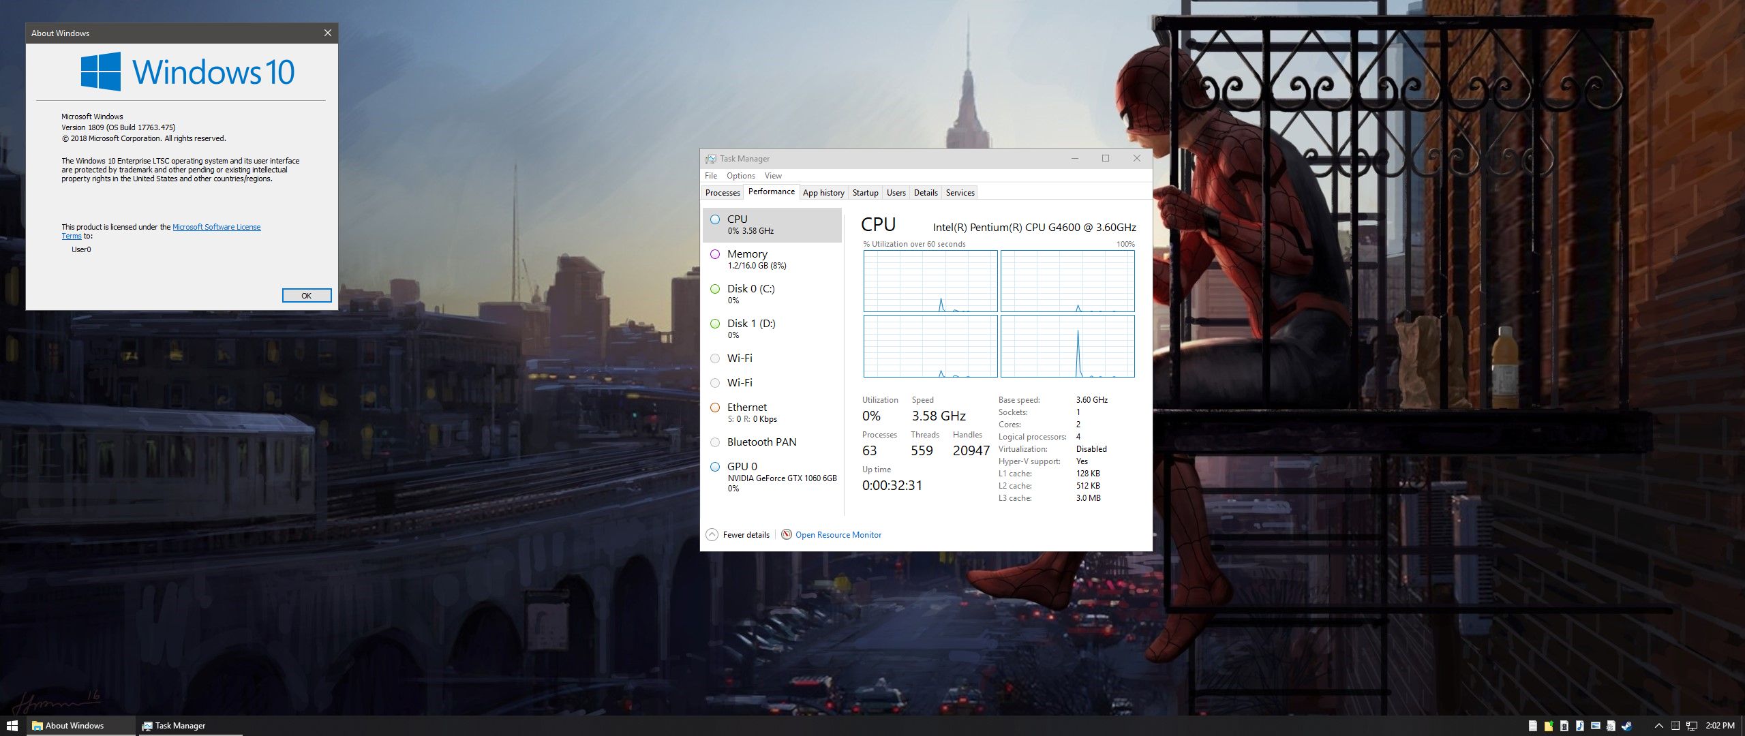Viewport: 1745px width, 736px height.
Task: Click the film strip file taskbar icon
Action: (1564, 726)
